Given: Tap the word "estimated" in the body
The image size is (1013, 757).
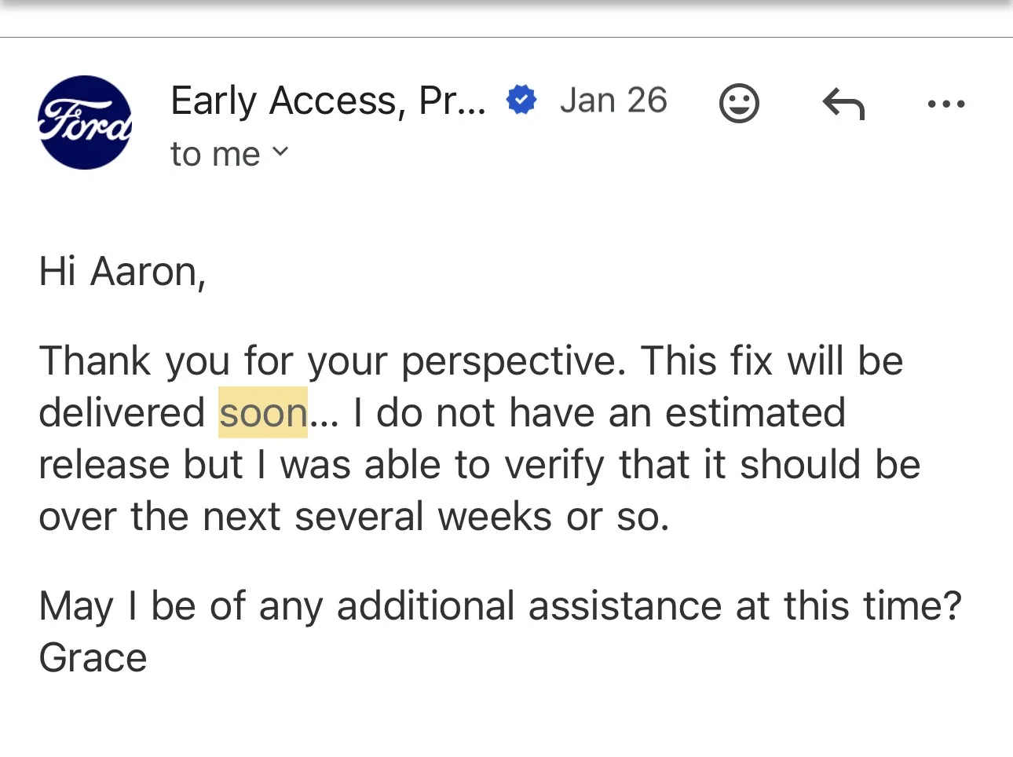Looking at the screenshot, I should tap(755, 413).
